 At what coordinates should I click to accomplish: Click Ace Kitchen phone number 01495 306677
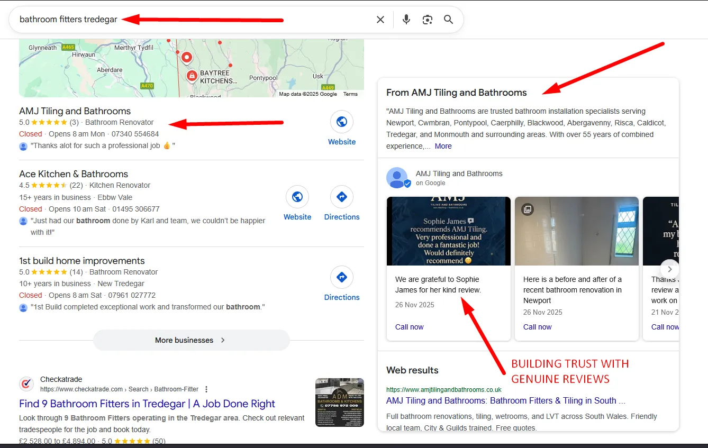pyautogui.click(x=135, y=209)
